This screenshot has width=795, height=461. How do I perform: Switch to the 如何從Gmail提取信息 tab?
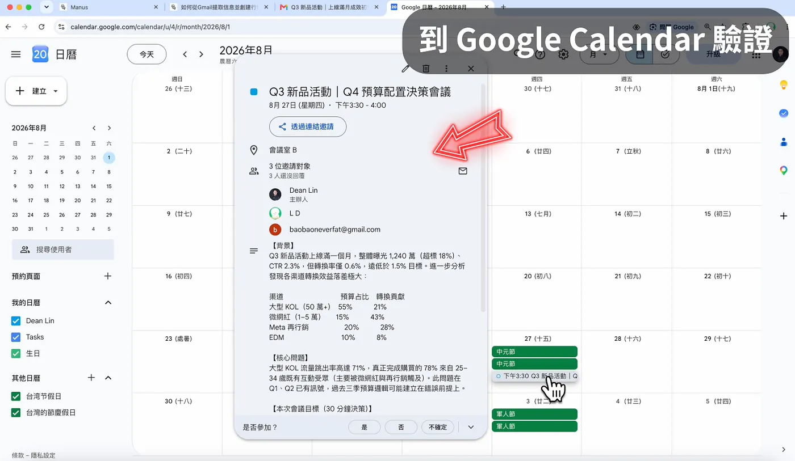(x=220, y=7)
